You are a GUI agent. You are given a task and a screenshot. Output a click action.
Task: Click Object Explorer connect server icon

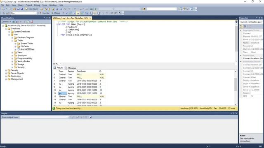click(14, 22)
